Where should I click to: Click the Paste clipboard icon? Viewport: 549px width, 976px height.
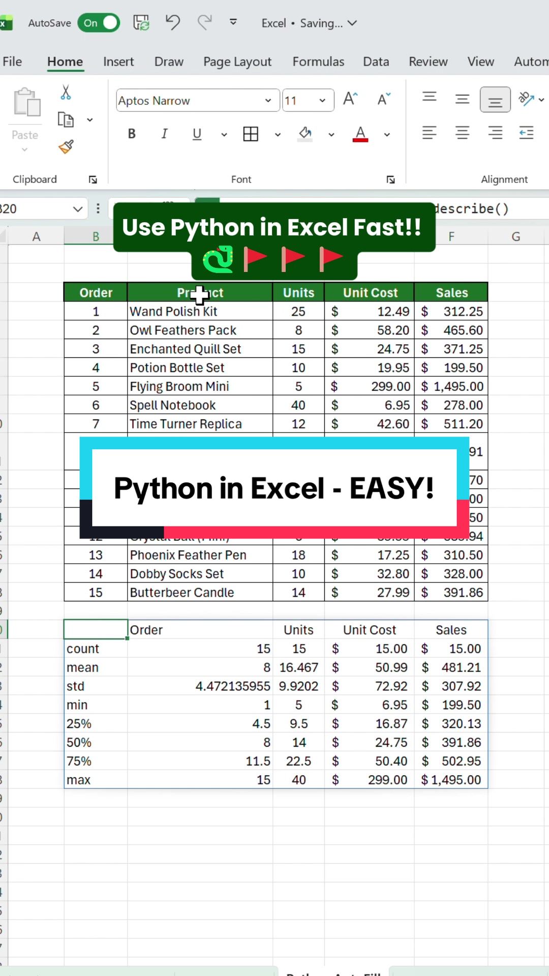point(26,102)
